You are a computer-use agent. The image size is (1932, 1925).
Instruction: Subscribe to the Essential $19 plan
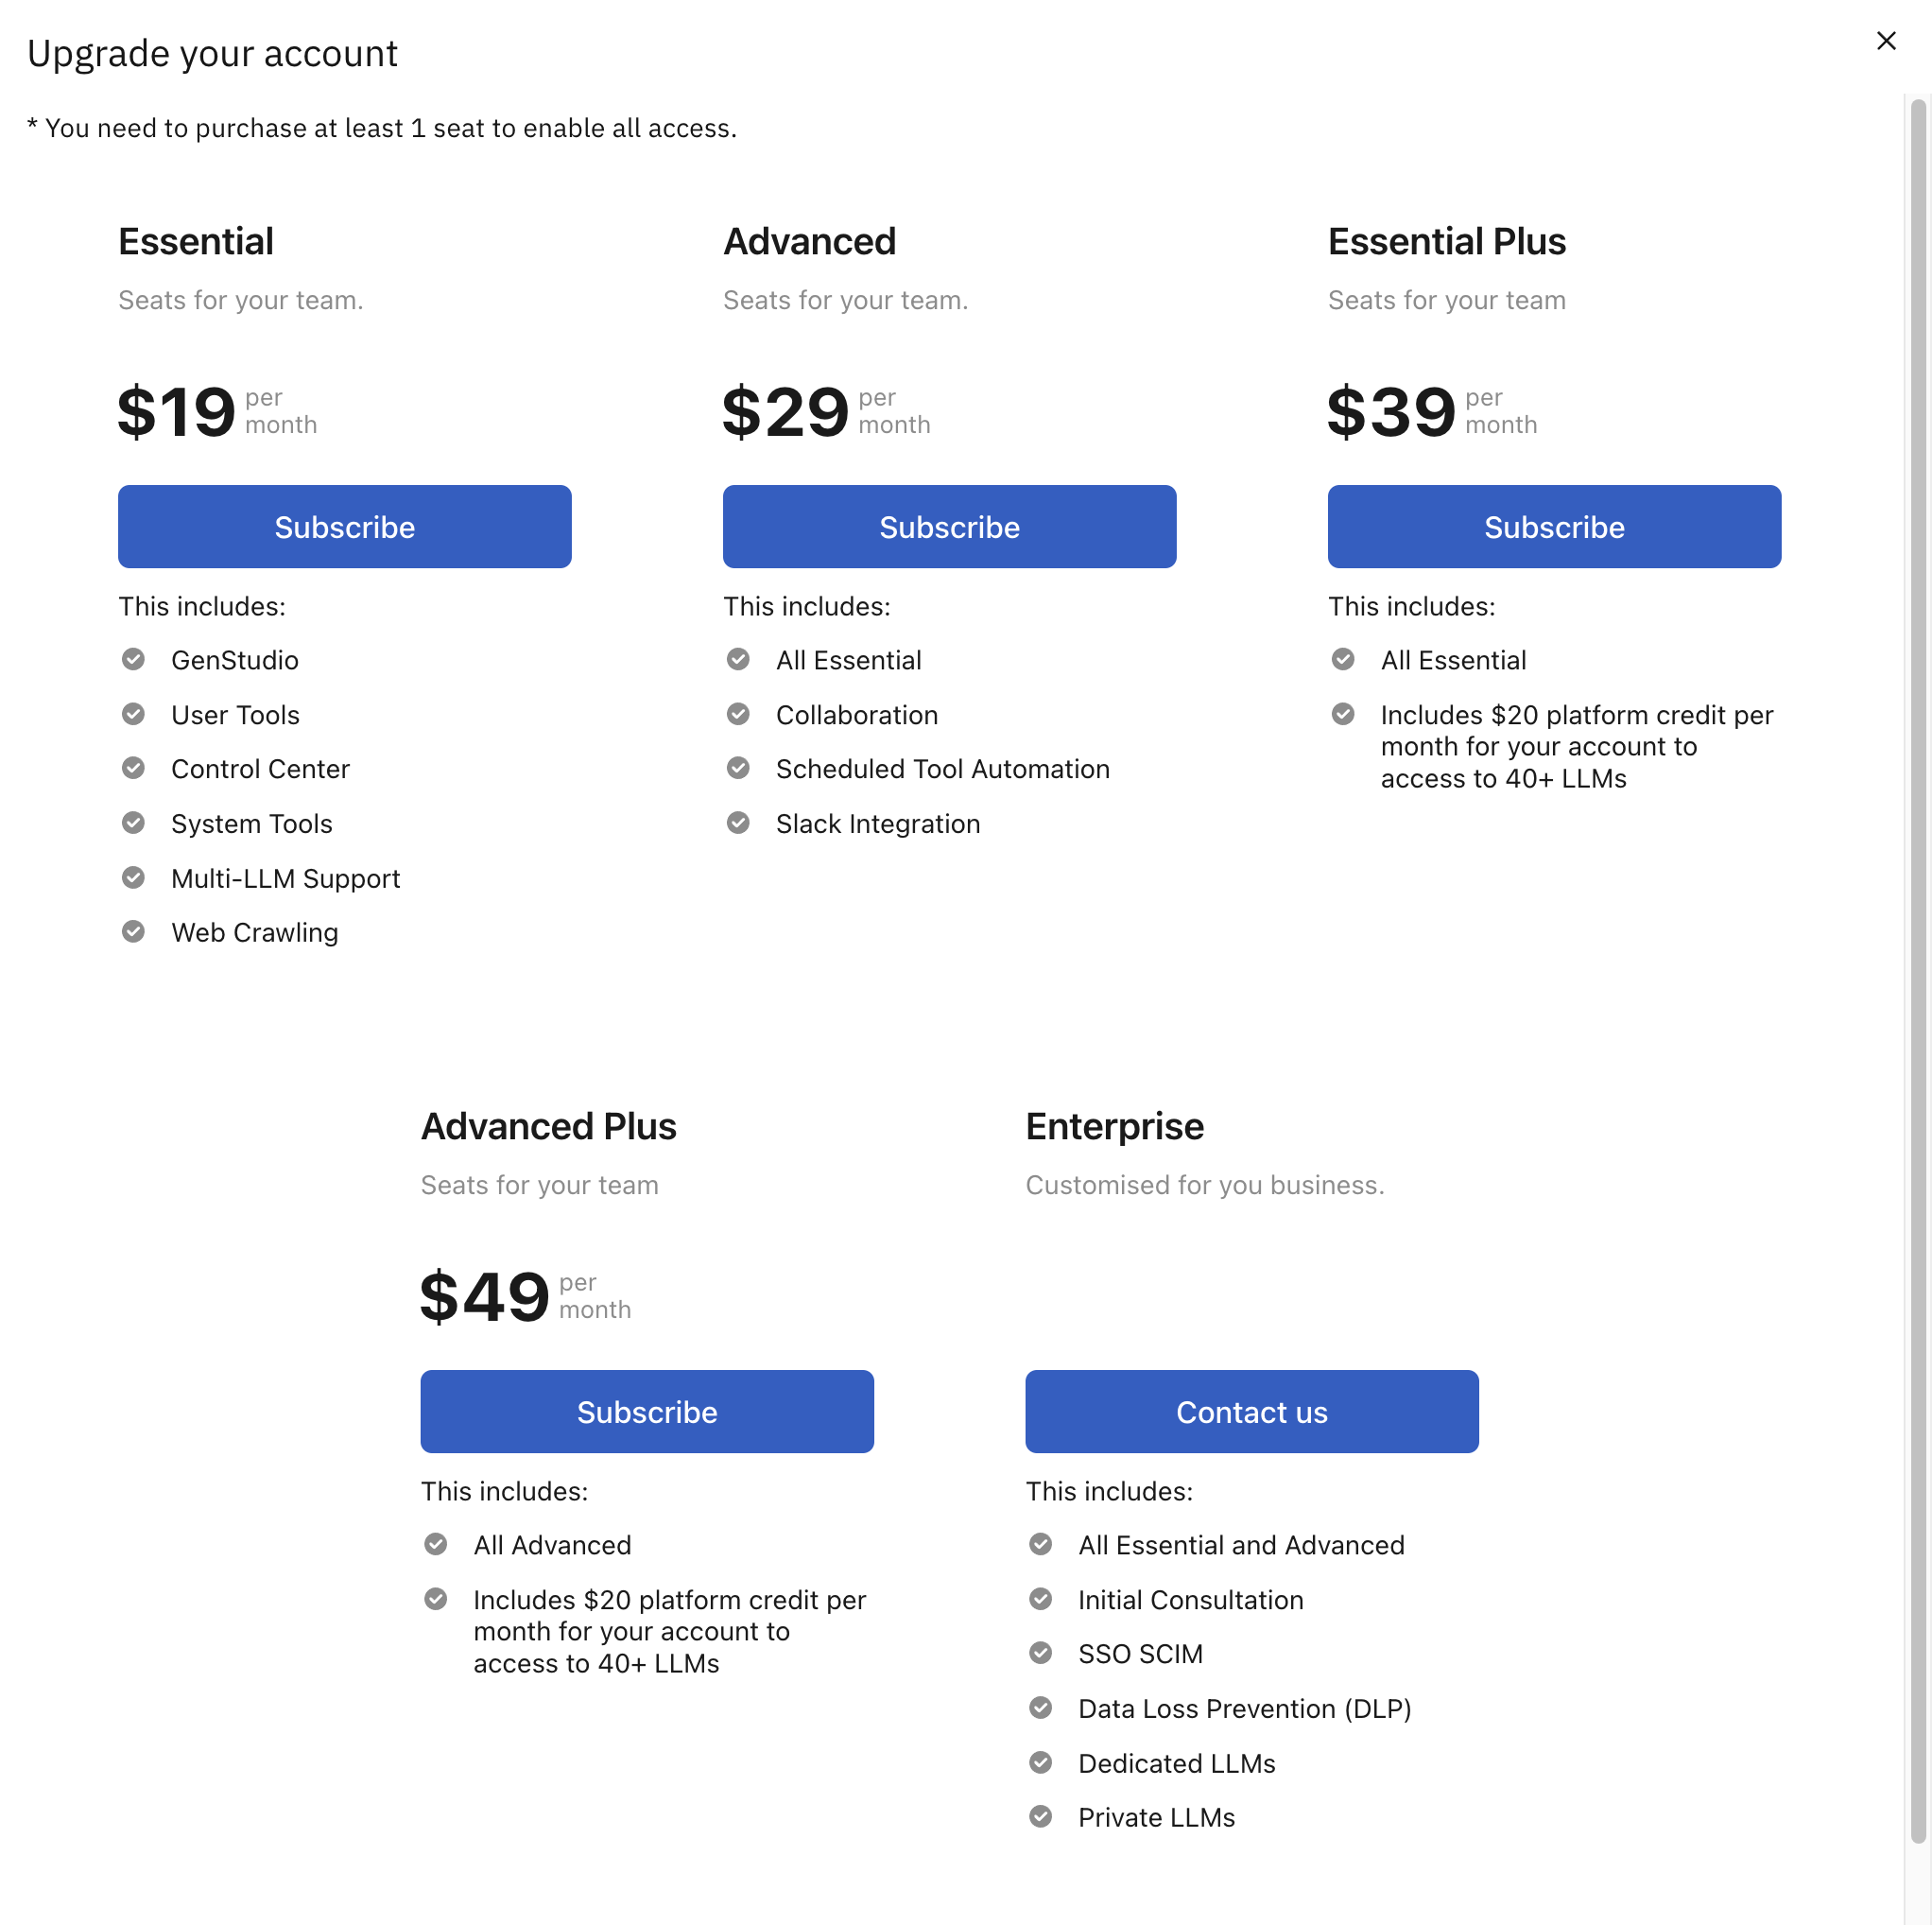point(344,527)
